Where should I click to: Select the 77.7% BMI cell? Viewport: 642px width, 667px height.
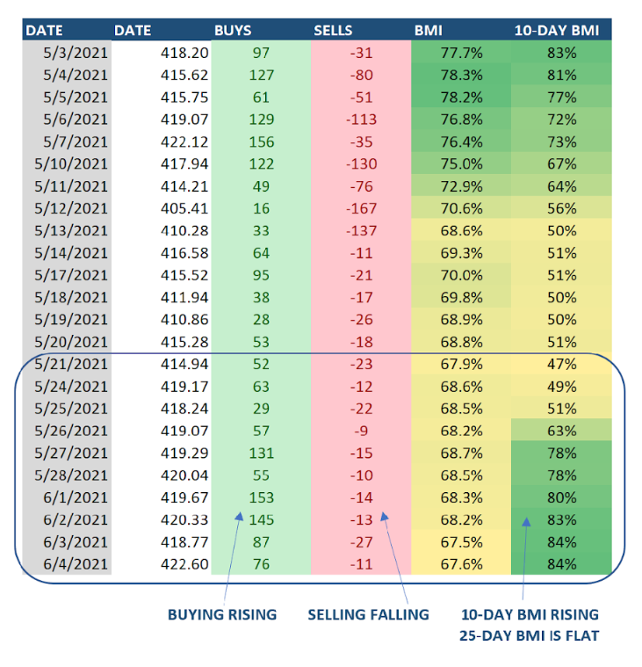click(460, 54)
